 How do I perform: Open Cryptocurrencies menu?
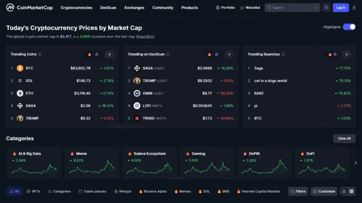76,8
